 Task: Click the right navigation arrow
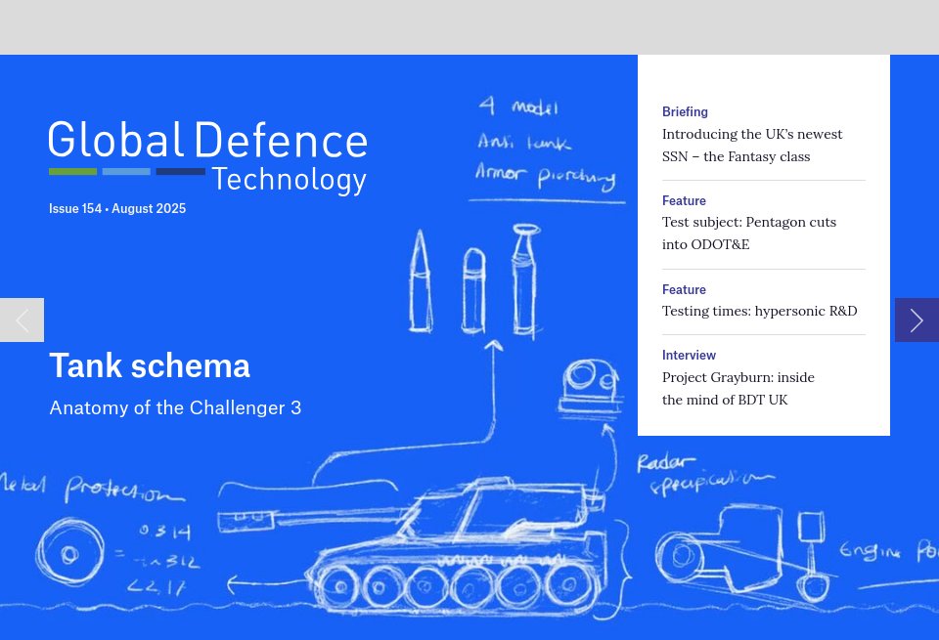(917, 320)
